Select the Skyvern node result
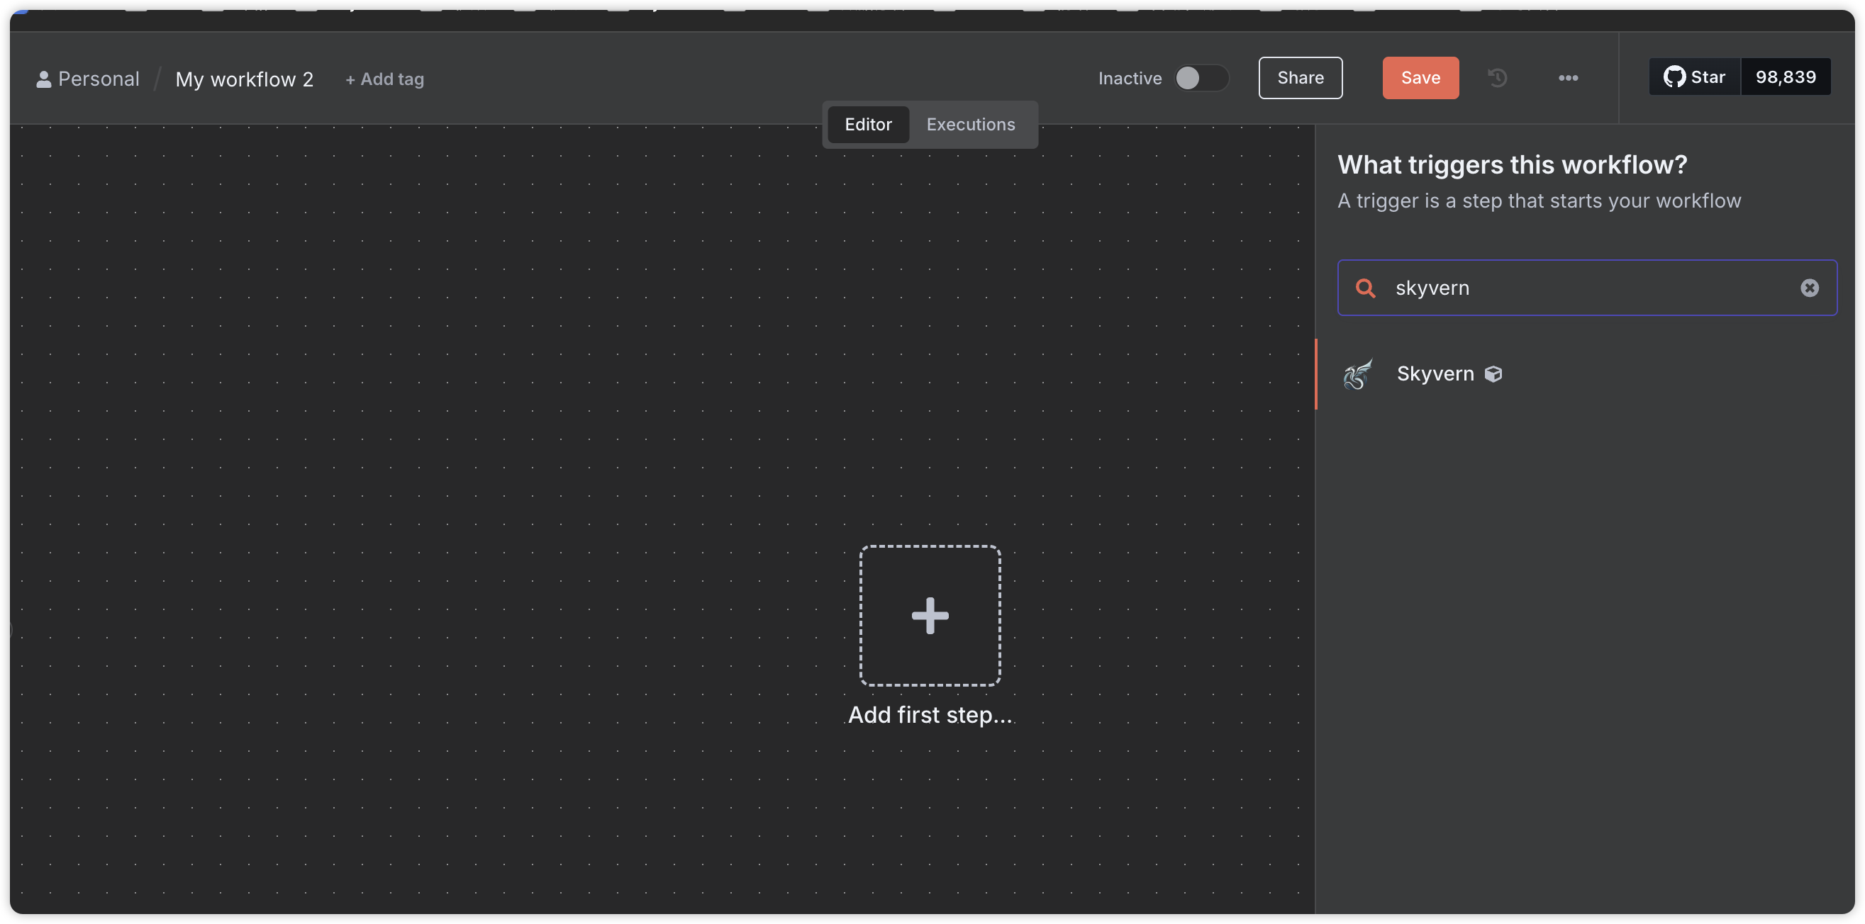The height and width of the screenshot is (924, 1865). coord(1435,374)
